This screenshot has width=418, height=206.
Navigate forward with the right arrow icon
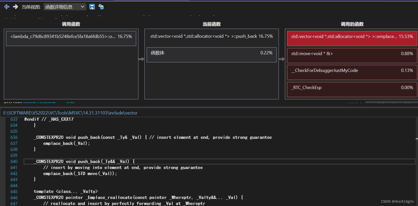click(16, 7)
